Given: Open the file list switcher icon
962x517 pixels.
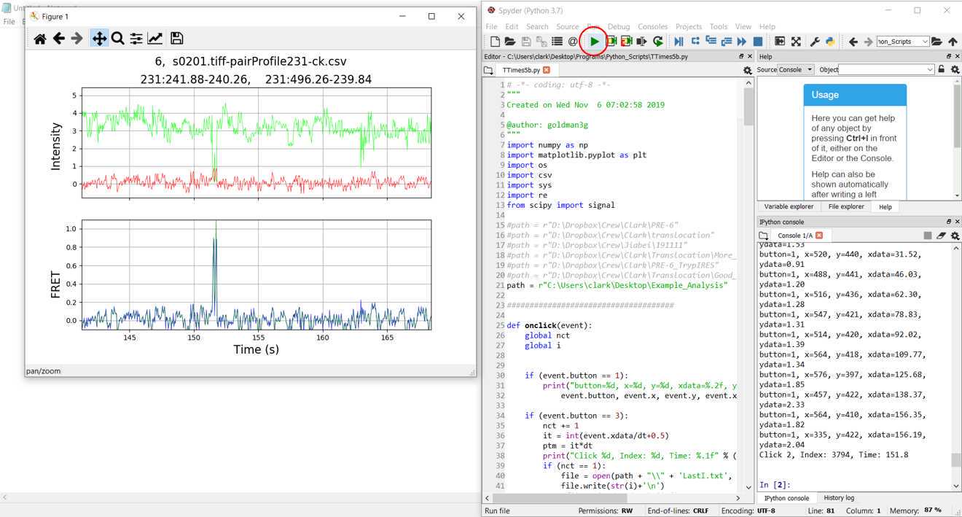Looking at the screenshot, I should [558, 42].
